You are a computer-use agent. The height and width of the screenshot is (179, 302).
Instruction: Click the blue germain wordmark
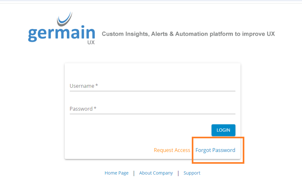tap(61, 34)
